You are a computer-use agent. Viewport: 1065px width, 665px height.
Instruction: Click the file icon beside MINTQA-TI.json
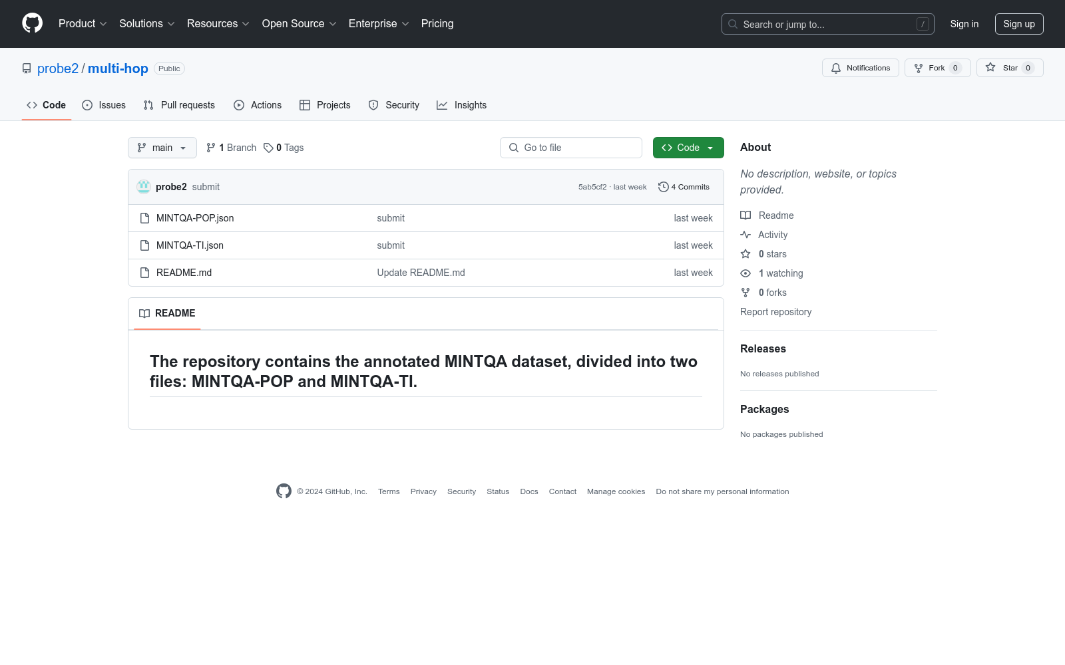point(144,245)
